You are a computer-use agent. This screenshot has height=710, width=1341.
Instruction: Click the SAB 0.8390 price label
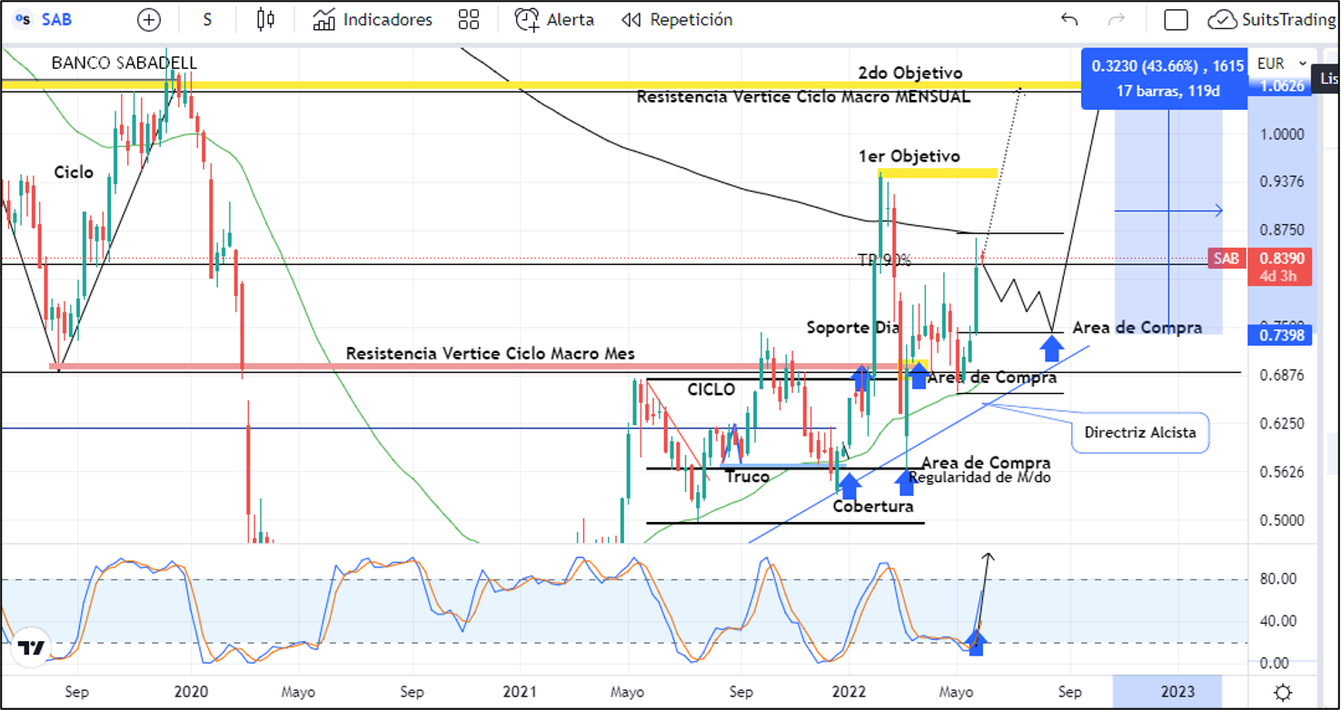point(1282,259)
